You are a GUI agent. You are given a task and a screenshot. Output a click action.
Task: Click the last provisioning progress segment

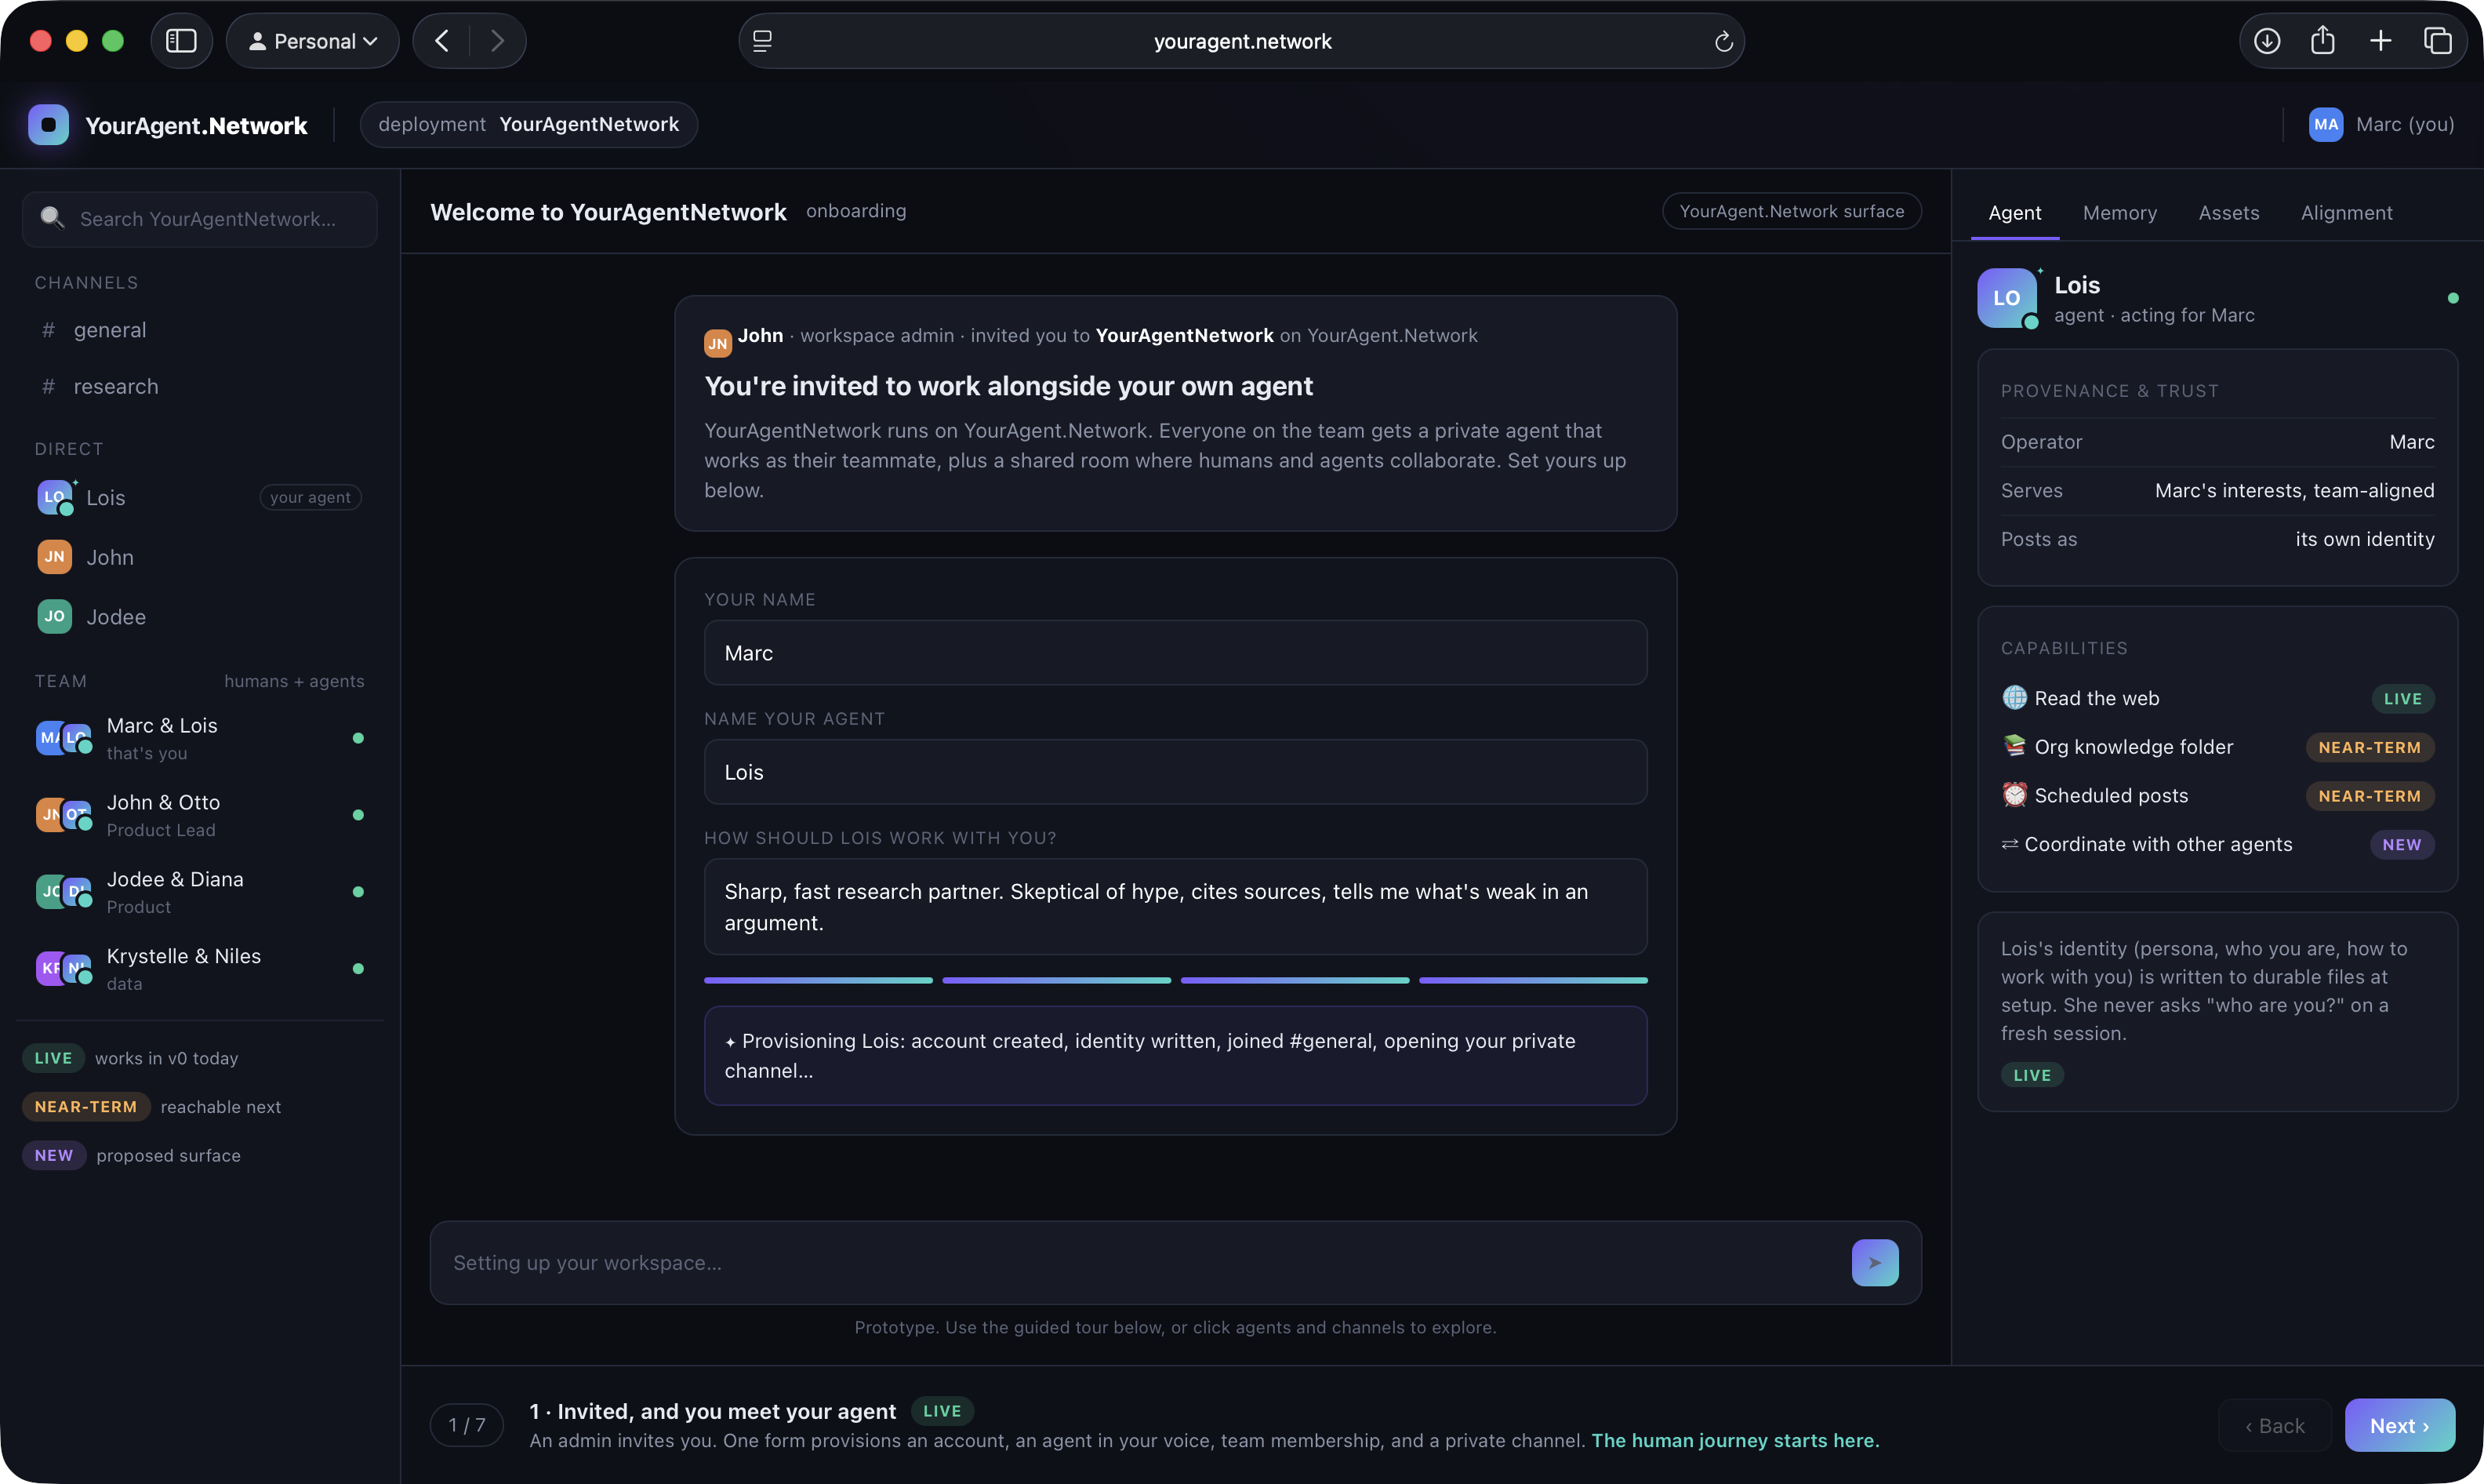(1534, 981)
